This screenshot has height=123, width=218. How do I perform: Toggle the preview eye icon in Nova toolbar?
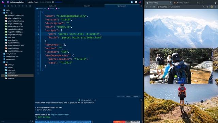click(132, 2)
